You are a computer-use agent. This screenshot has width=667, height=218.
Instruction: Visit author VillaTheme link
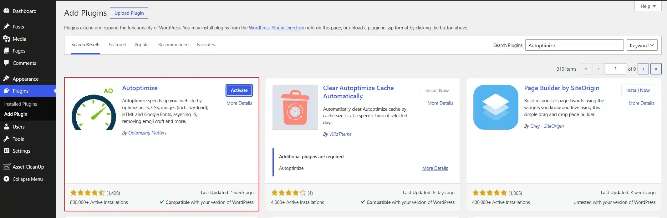click(340, 134)
